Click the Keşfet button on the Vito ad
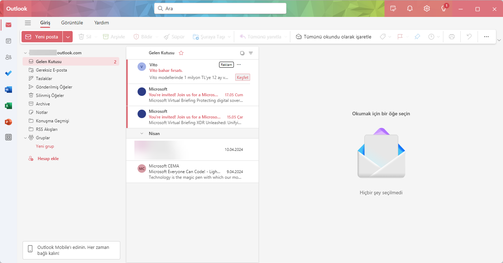 (x=243, y=78)
